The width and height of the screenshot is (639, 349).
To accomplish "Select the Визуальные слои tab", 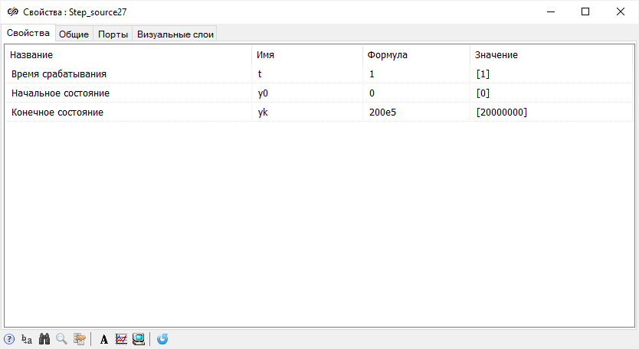I will coord(175,34).
